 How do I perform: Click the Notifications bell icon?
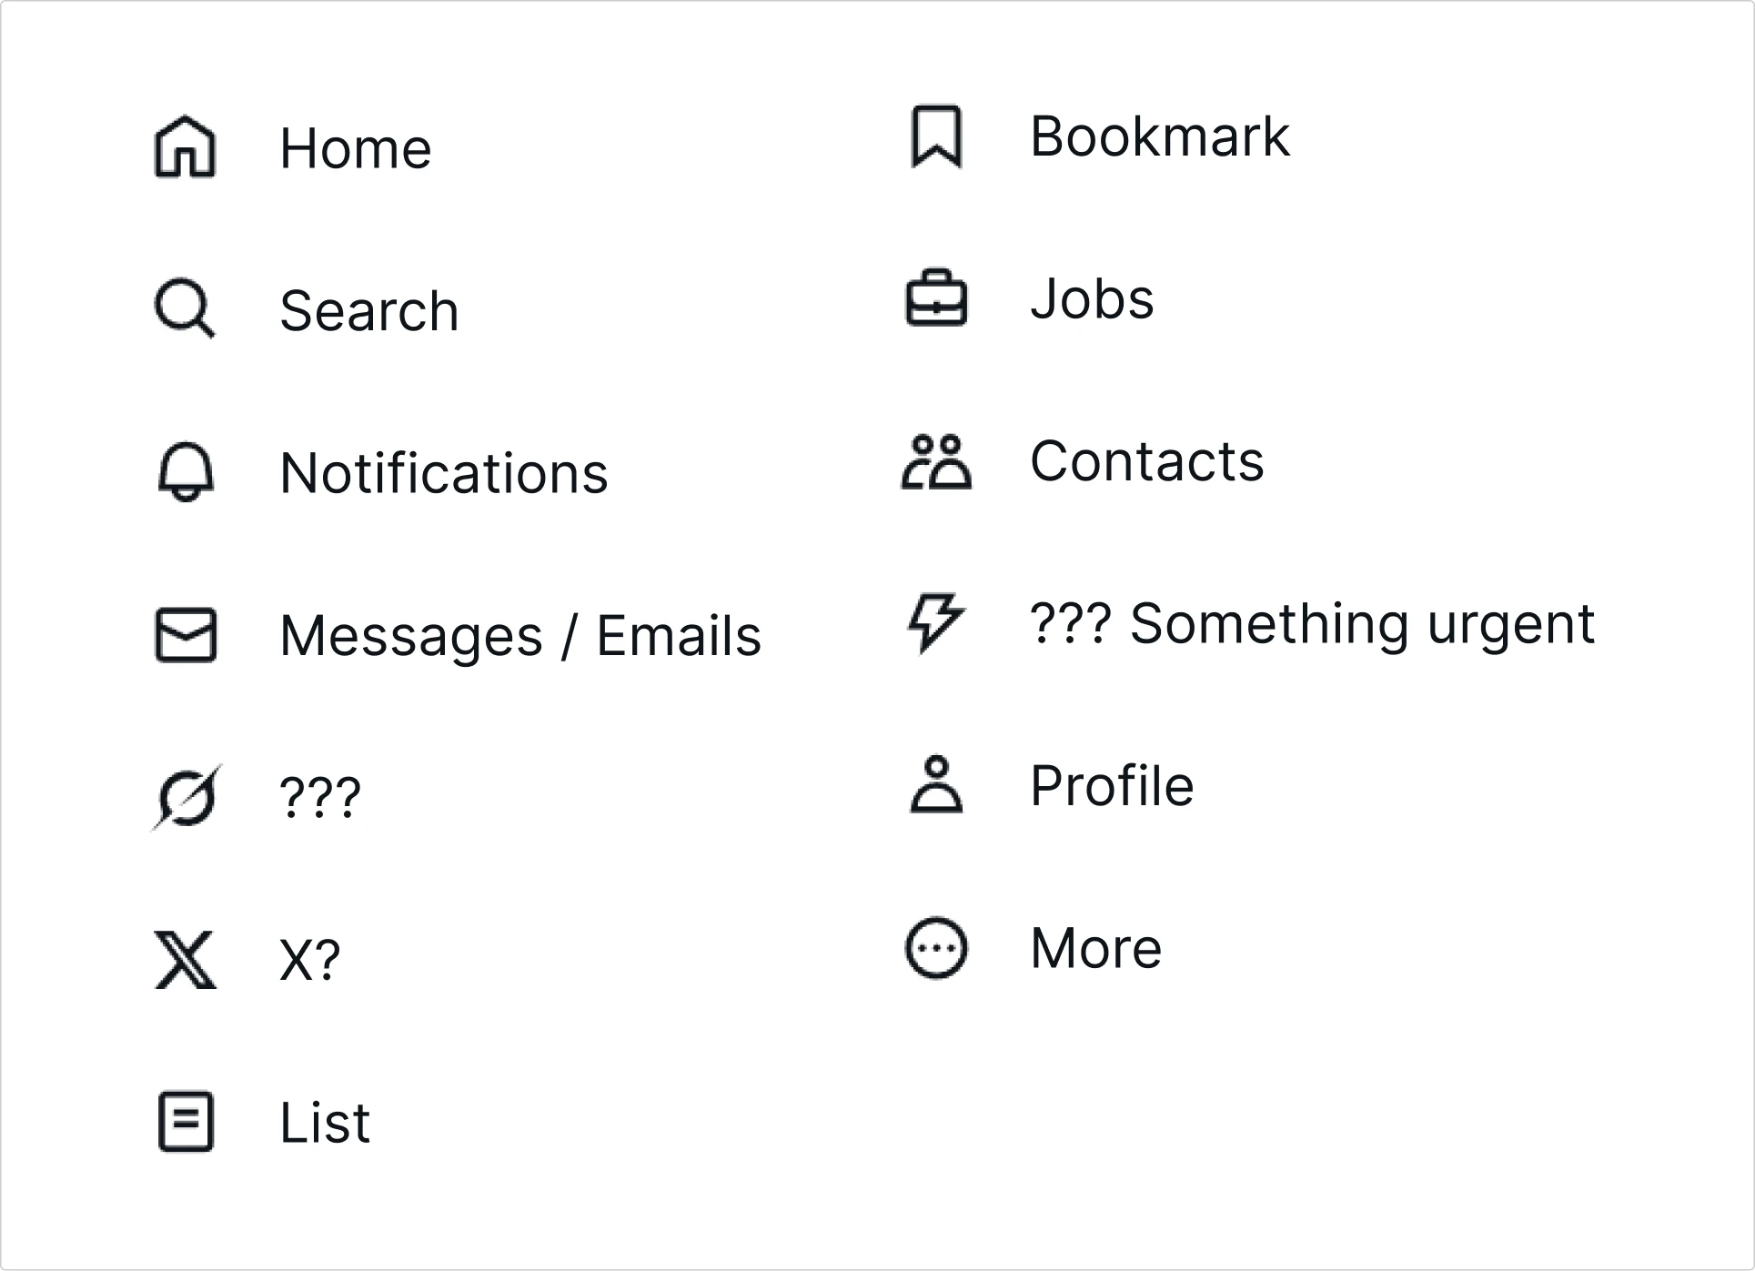pos(186,472)
